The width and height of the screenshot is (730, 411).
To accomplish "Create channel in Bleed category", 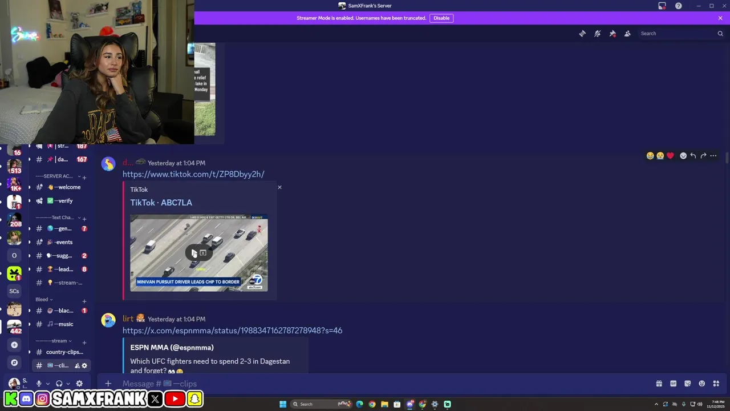I will click(84, 301).
